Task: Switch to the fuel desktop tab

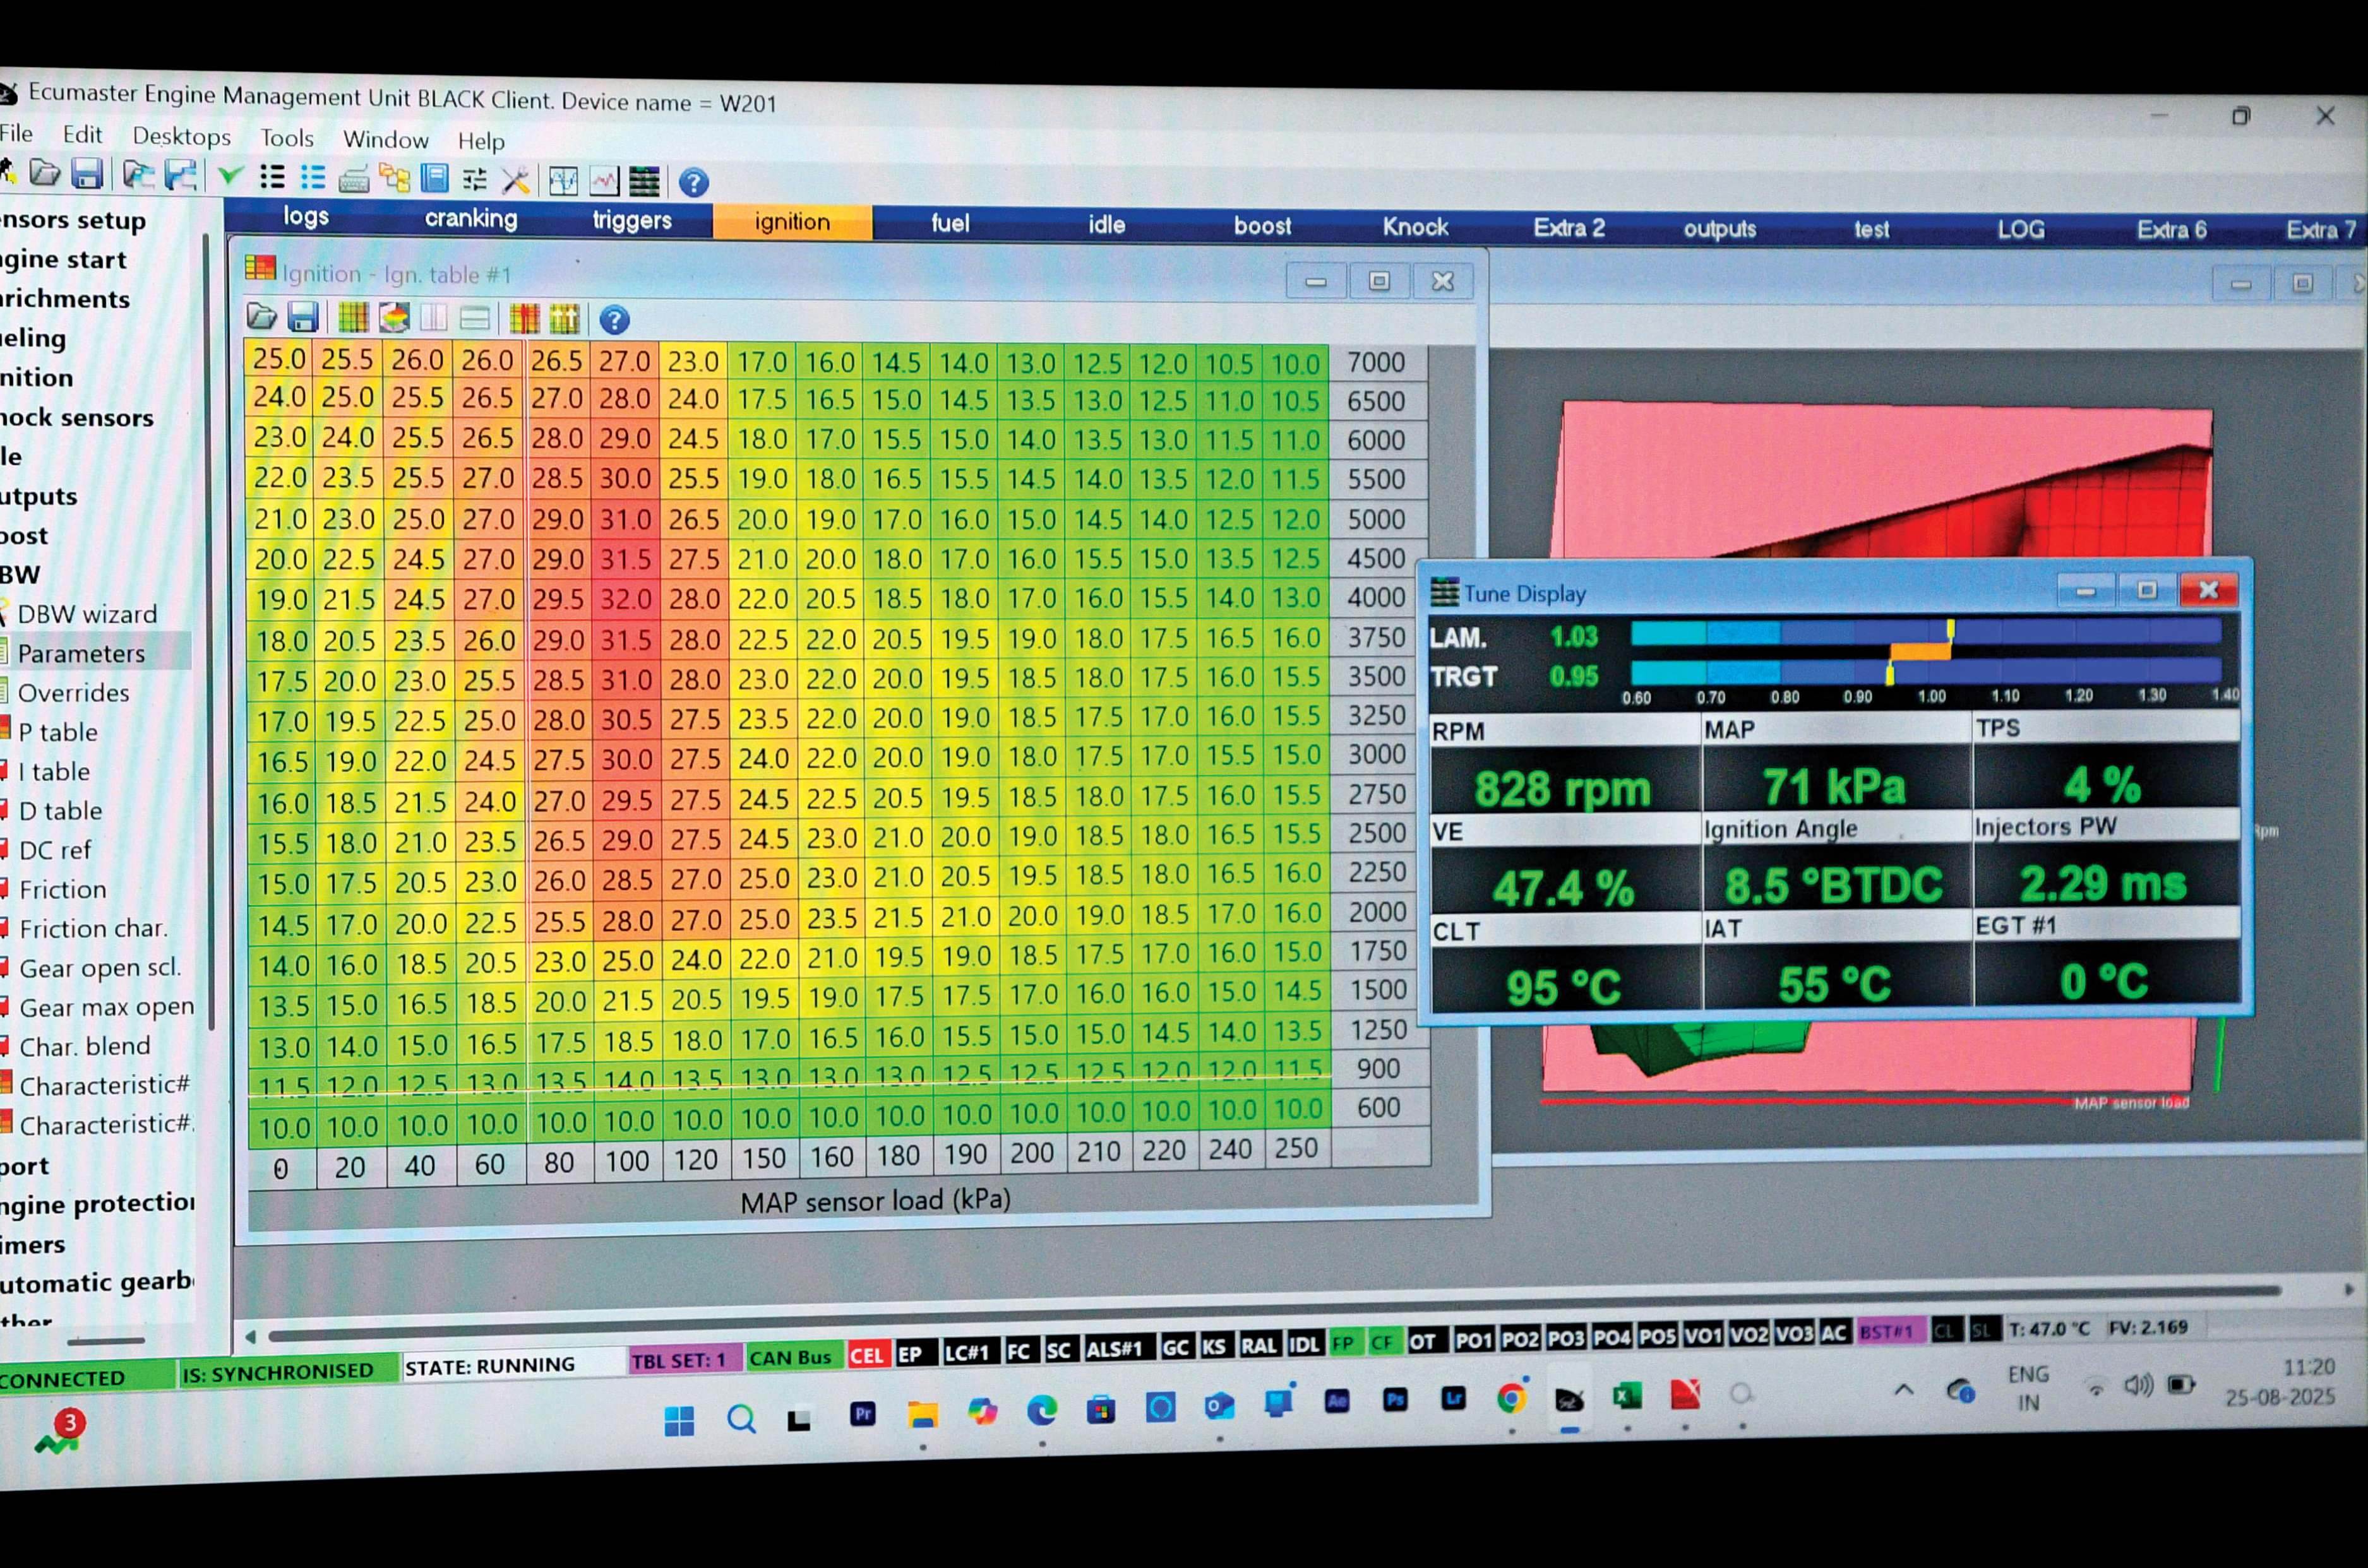Action: (949, 223)
